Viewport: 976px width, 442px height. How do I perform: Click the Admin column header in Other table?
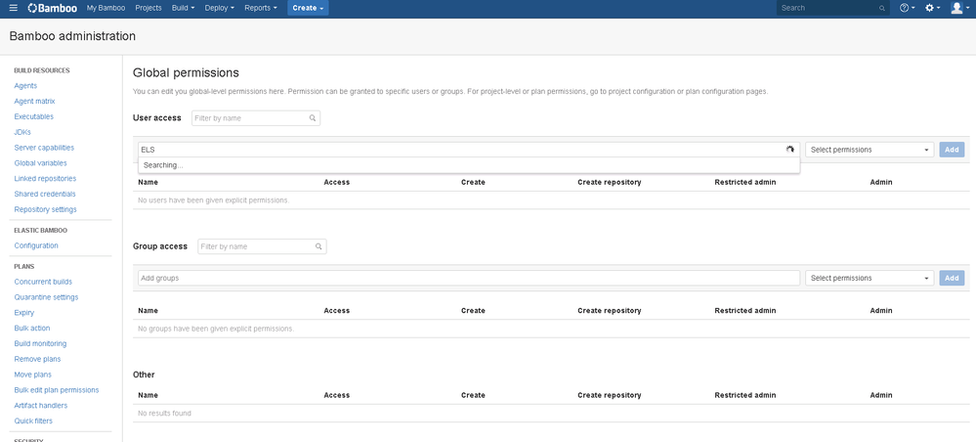point(881,395)
